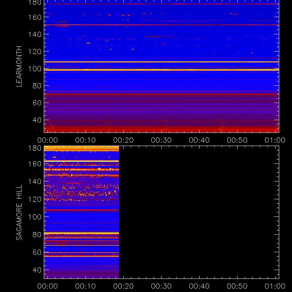292x292 pixels.
Task: Click the LEARMONTH vertical axis title
Action: tap(19, 66)
